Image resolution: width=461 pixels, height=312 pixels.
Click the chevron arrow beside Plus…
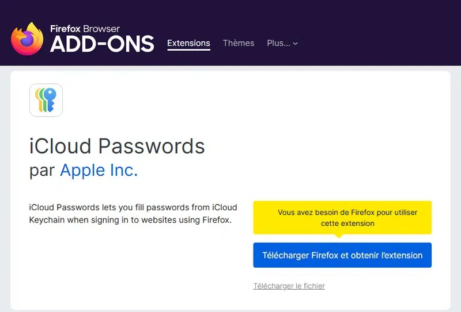[296, 44]
